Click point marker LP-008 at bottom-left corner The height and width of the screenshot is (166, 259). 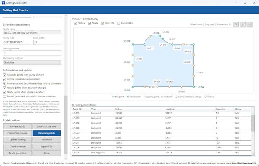133,86
